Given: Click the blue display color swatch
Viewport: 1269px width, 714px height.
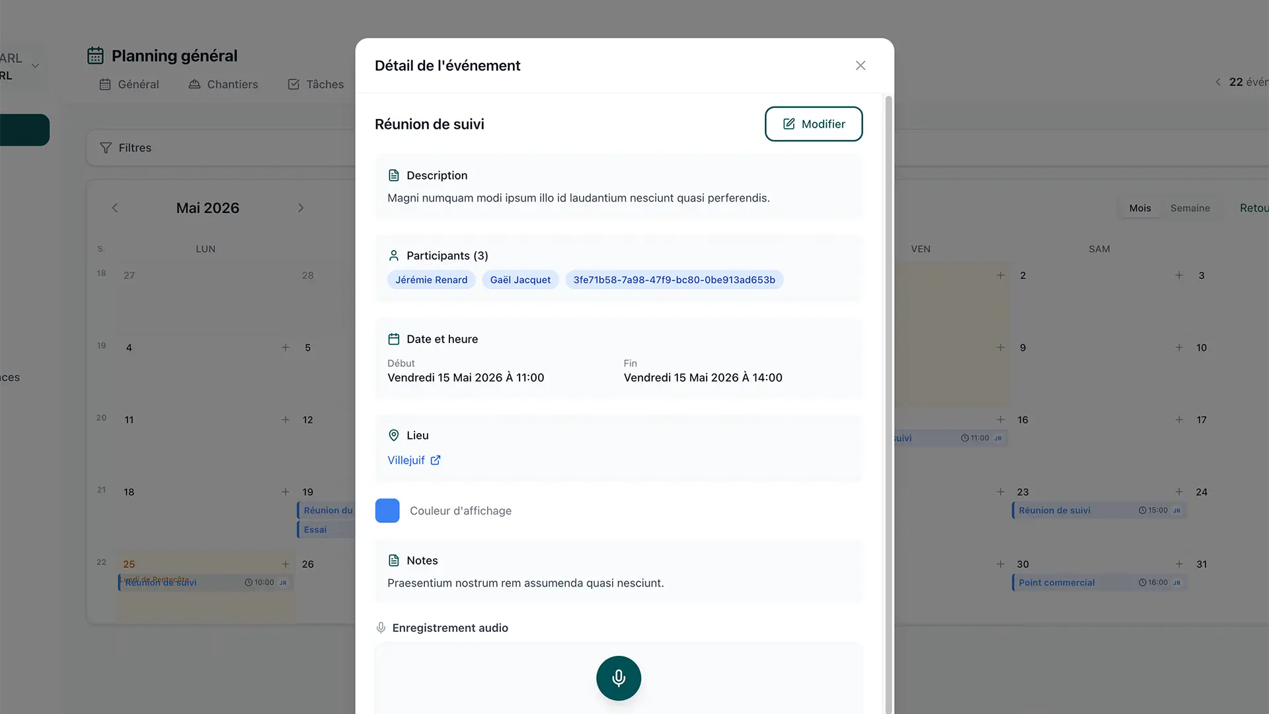Looking at the screenshot, I should click(x=387, y=510).
